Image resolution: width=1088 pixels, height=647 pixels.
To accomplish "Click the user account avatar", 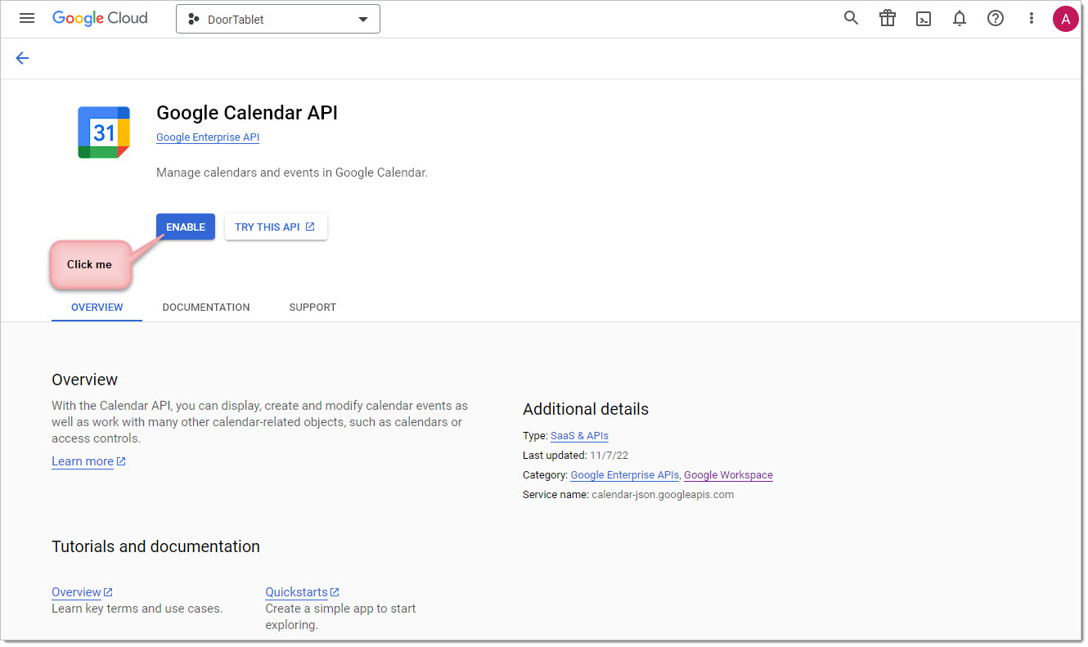I will tap(1065, 19).
